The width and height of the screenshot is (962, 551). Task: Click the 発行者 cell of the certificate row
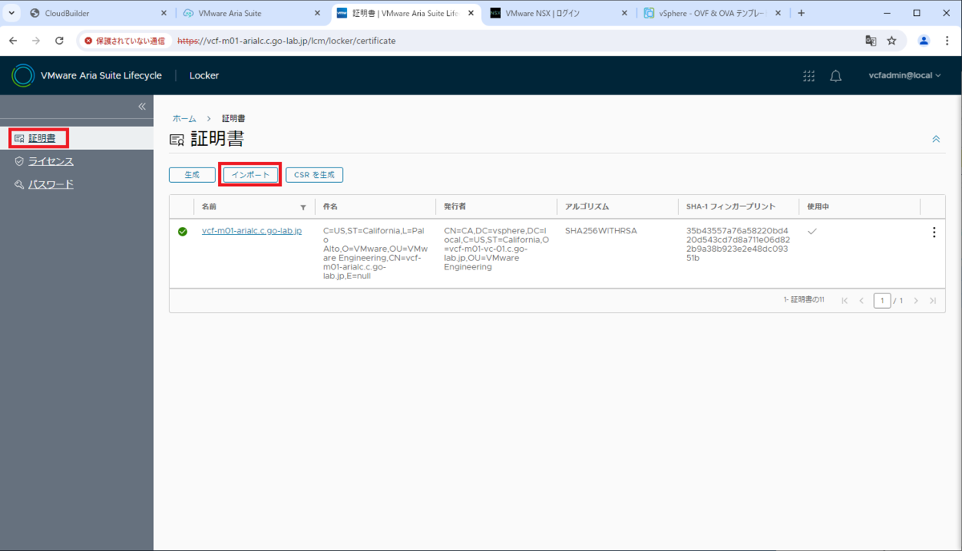[497, 249]
